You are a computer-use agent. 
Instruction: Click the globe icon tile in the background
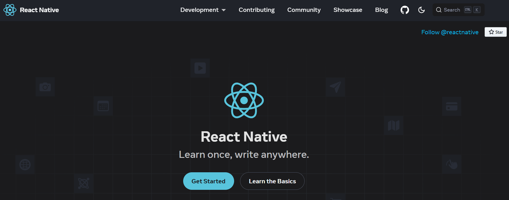25,164
